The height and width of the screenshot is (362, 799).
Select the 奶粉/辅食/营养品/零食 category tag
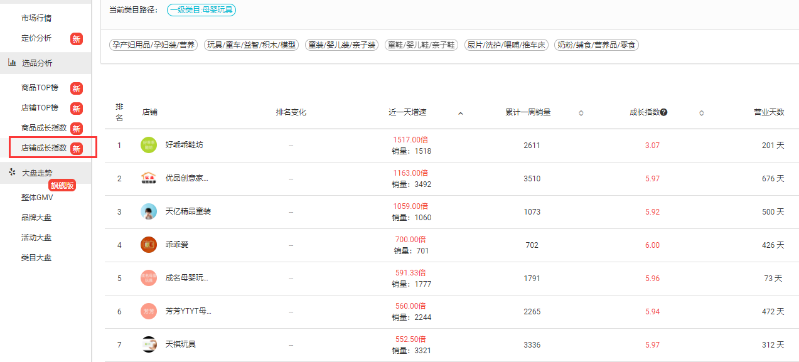click(x=596, y=45)
